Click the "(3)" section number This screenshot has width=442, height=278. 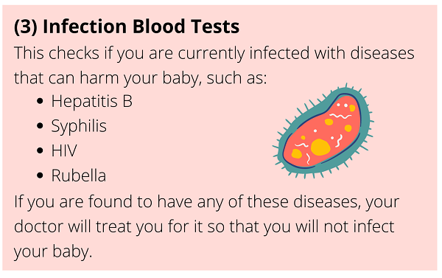[x=26, y=27]
